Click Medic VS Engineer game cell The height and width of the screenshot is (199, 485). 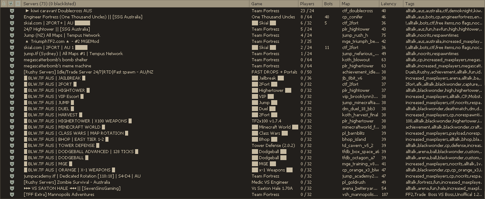(270, 182)
